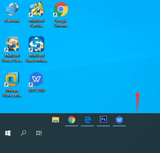Click the "MiniTool ShadowMa..." label text

point(36,58)
